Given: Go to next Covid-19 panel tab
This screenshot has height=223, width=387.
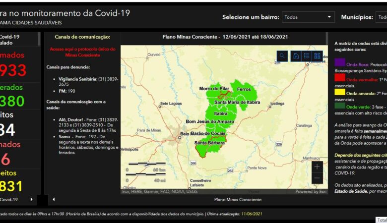Looking at the screenshot, I should (32, 199).
